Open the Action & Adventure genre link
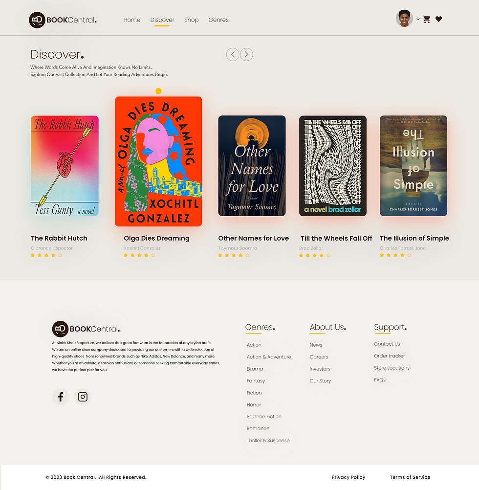479x490 pixels. (269, 357)
